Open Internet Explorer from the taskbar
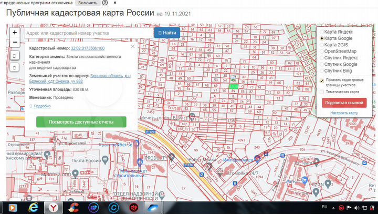 33,207
